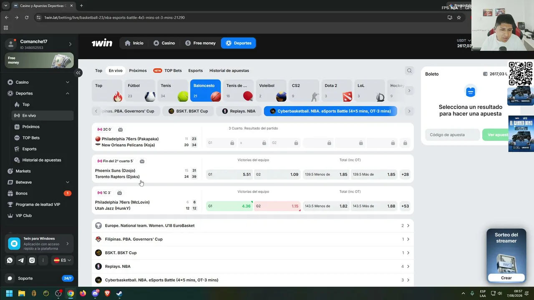Open the 1win para Windows download banner
The width and height of the screenshot is (534, 300).
pos(39,244)
